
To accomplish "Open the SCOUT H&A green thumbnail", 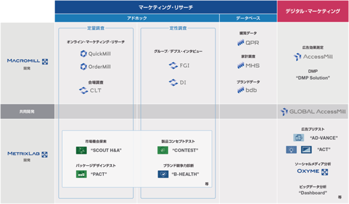I will 81,150.
